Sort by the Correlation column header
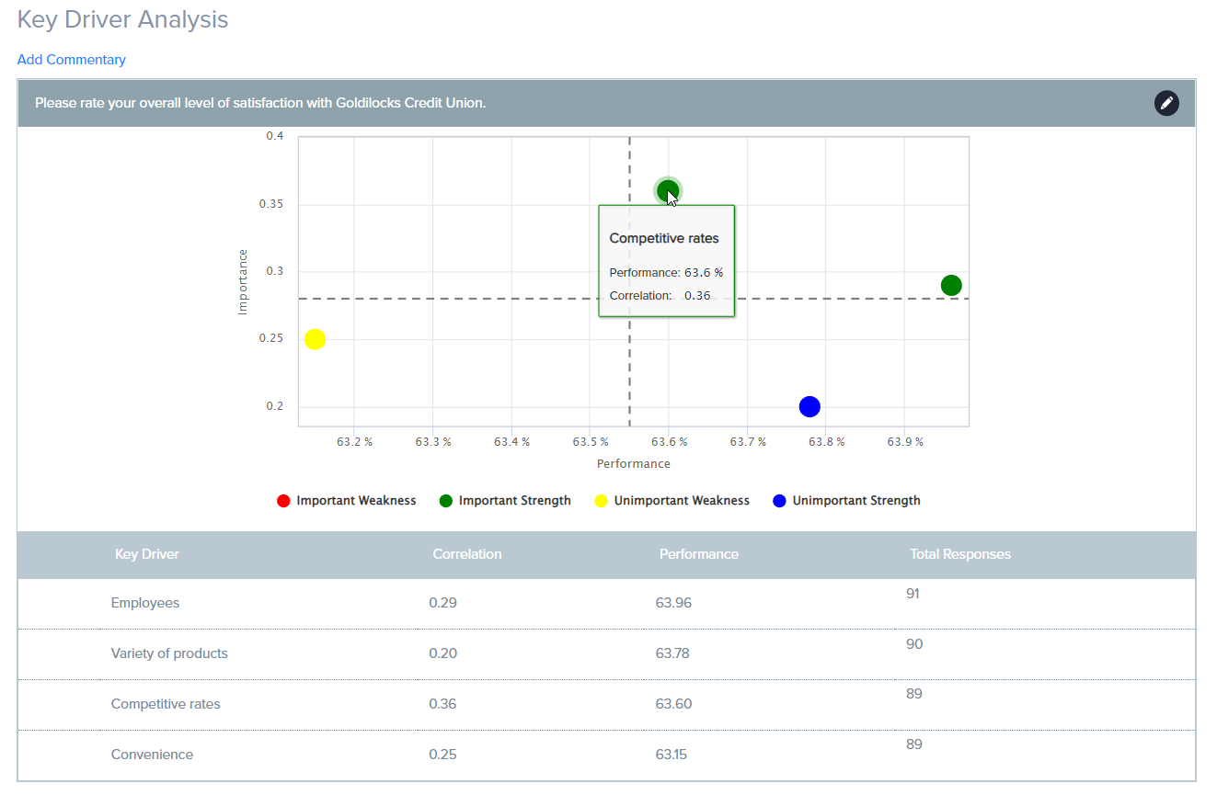This screenshot has width=1217, height=795. [x=467, y=554]
